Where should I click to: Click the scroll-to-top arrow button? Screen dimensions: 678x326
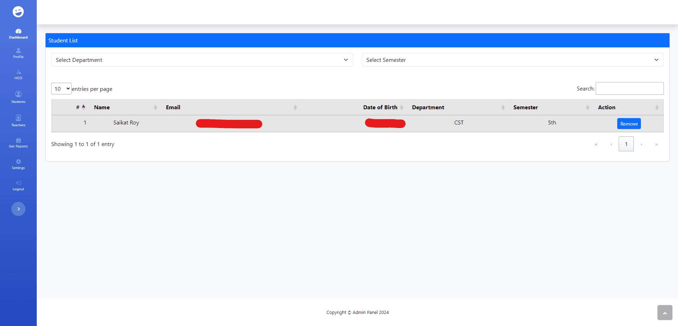coord(665,313)
